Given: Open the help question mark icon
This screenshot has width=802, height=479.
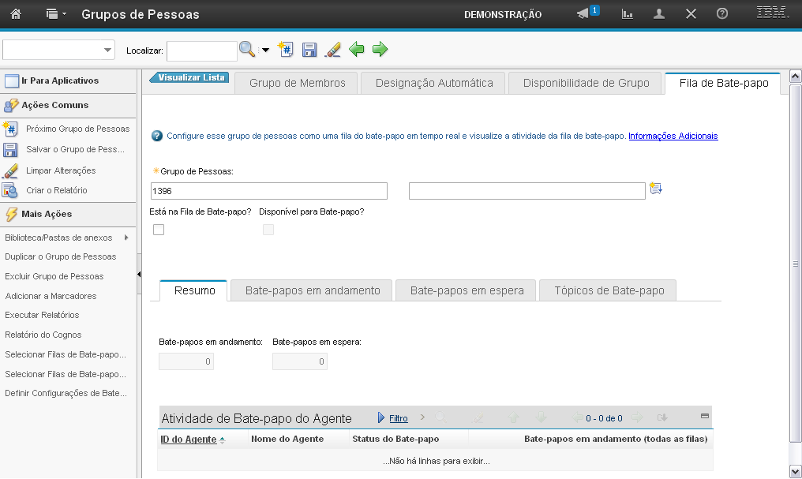Looking at the screenshot, I should click(x=721, y=14).
